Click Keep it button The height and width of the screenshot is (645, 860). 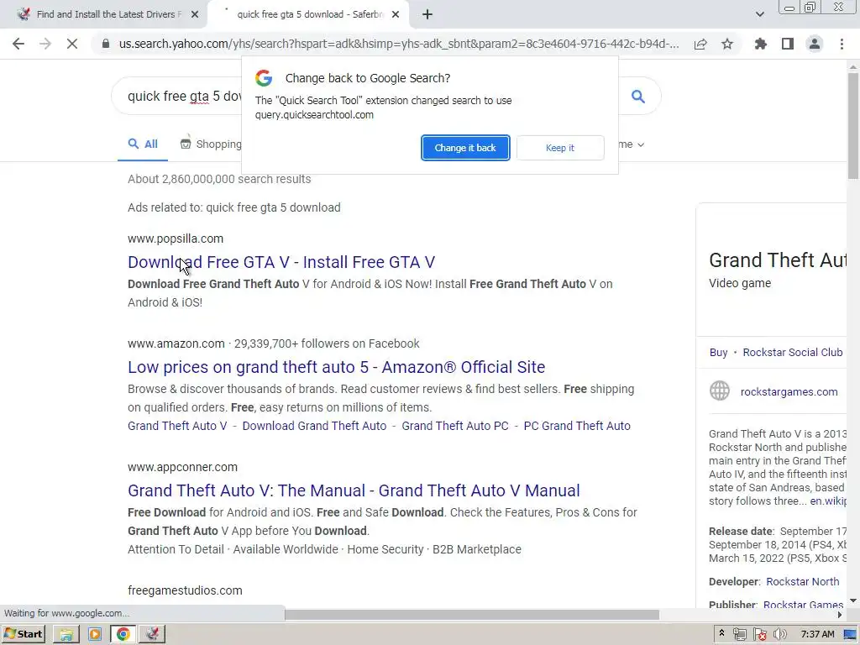[560, 148]
